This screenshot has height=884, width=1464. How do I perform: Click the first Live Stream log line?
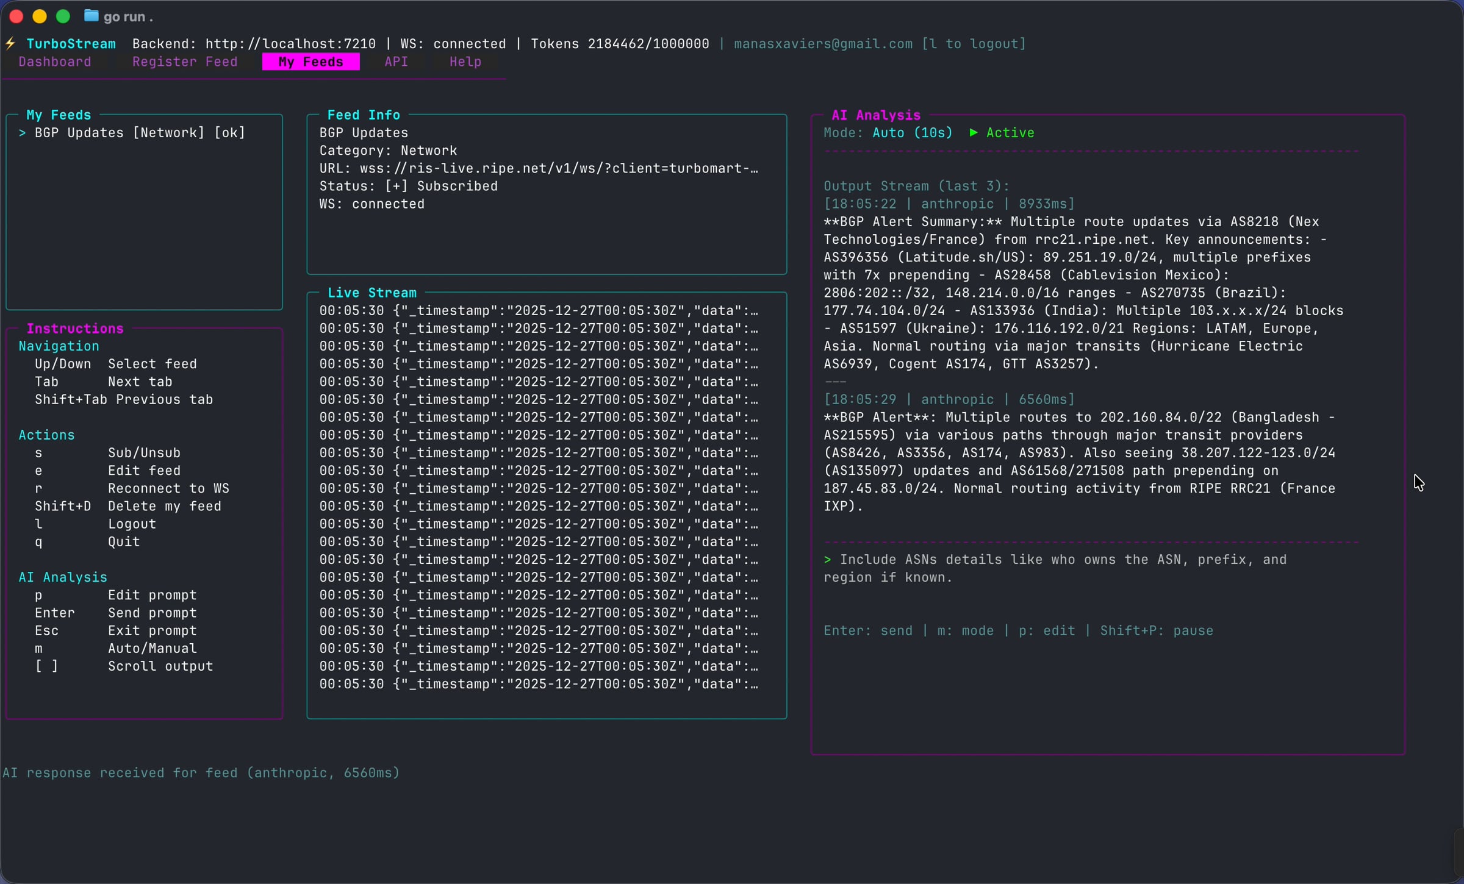(x=538, y=311)
